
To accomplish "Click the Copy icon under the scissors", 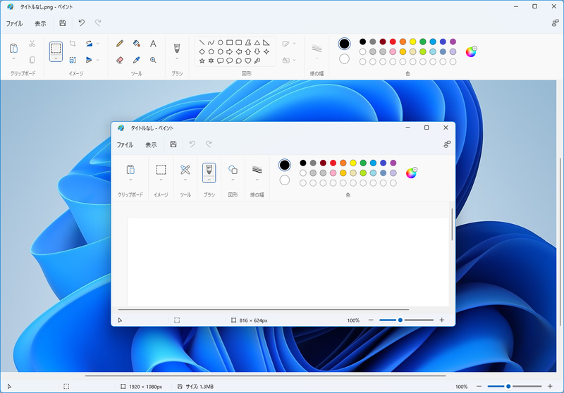I will pyautogui.click(x=32, y=60).
